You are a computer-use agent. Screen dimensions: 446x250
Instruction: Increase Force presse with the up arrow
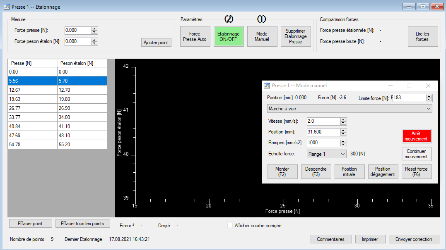tap(94, 29)
